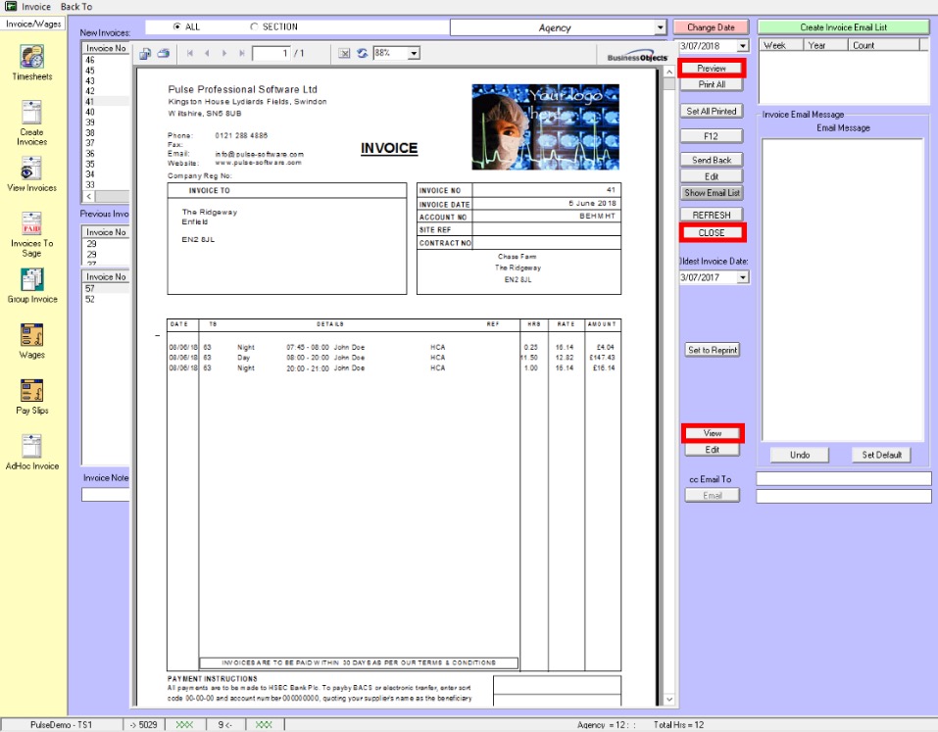Viewport: 938px width, 732px height.
Task: Select the ALL radio button
Action: 176,27
